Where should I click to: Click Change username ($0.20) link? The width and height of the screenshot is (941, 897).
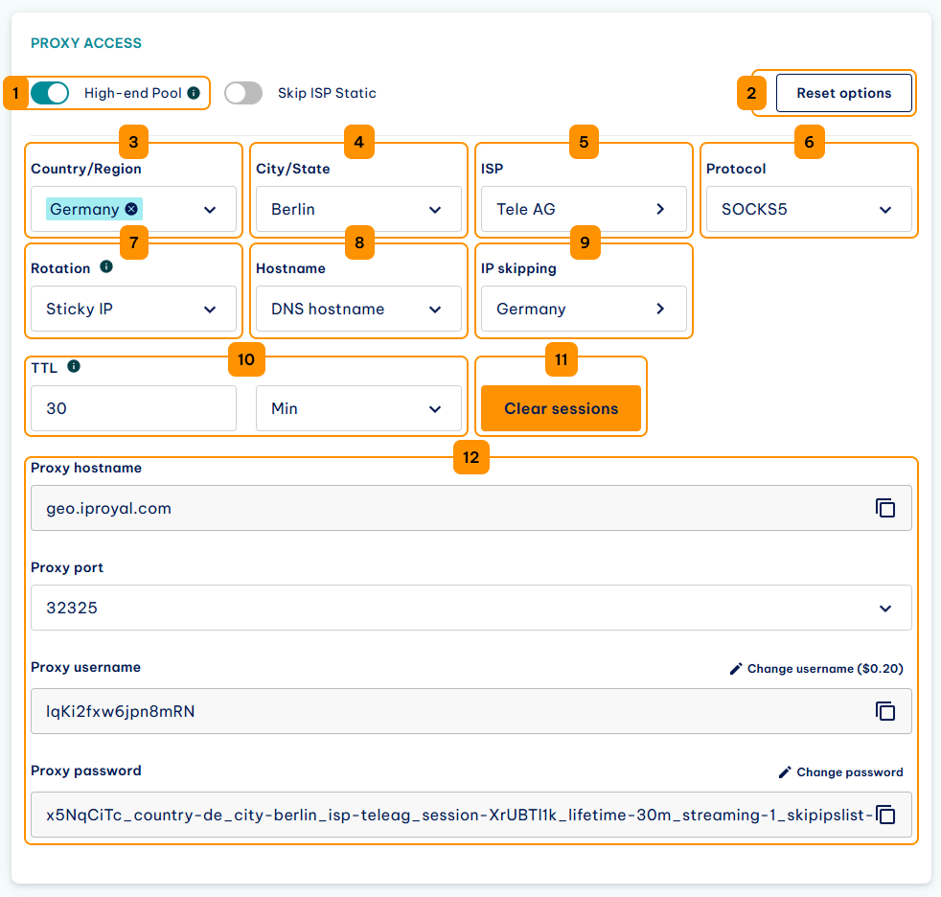825,668
